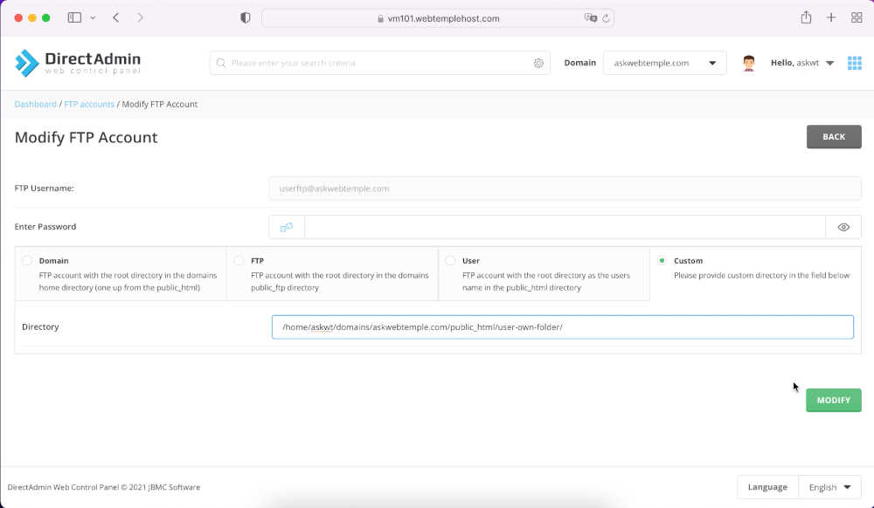
Task: Click the Domain option's home directory description
Action: tap(128, 282)
